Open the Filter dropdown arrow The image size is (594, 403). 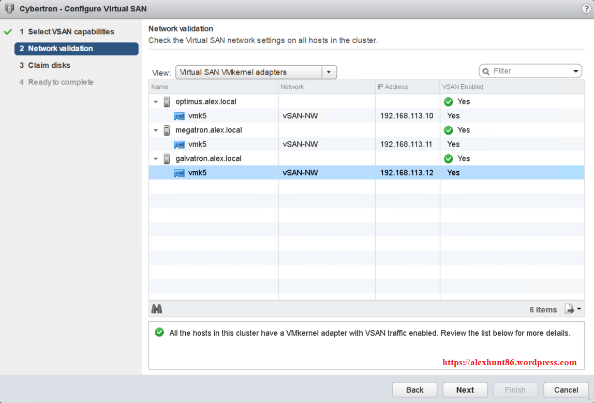click(x=575, y=71)
